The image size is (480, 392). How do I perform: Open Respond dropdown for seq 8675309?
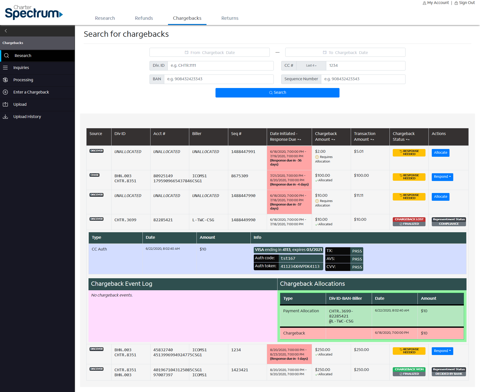click(442, 177)
